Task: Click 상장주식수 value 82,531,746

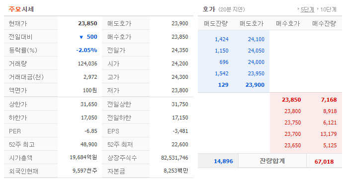Action: [x=174, y=158]
